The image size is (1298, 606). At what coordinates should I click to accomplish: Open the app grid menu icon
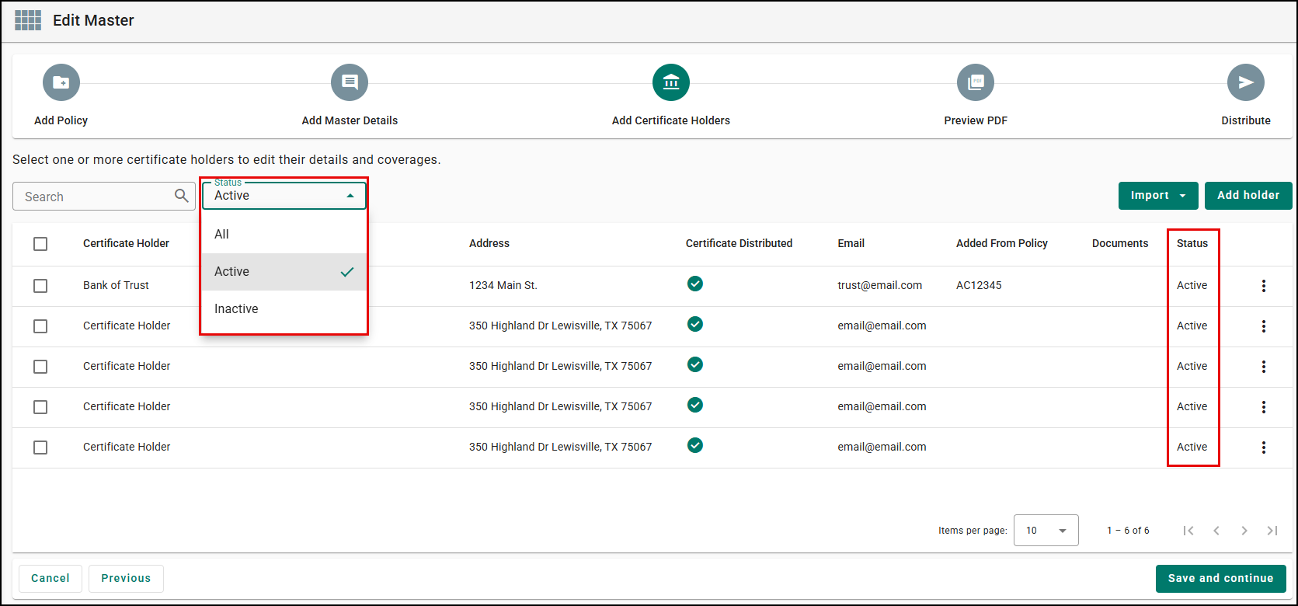click(28, 20)
